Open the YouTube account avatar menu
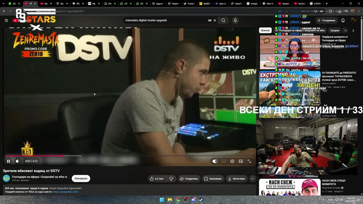The height and width of the screenshot is (204, 363). [353, 20]
